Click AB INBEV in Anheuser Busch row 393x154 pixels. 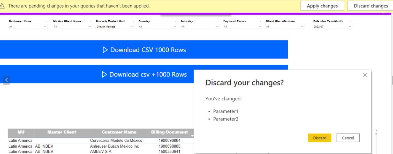(x=44, y=146)
